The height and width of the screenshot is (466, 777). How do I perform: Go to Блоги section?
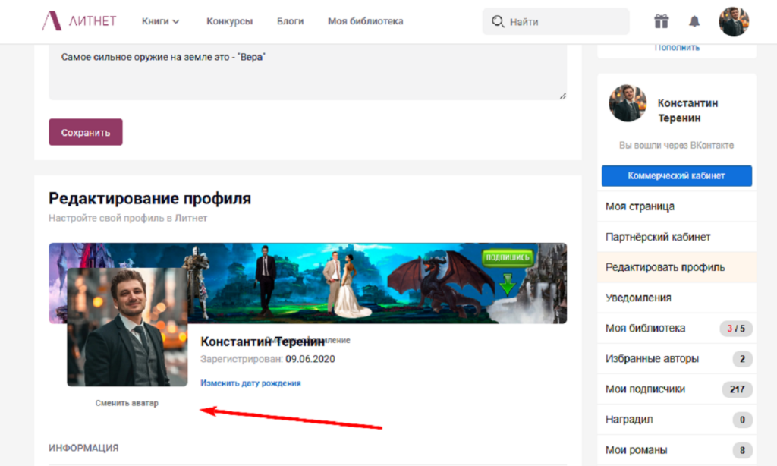coord(290,21)
